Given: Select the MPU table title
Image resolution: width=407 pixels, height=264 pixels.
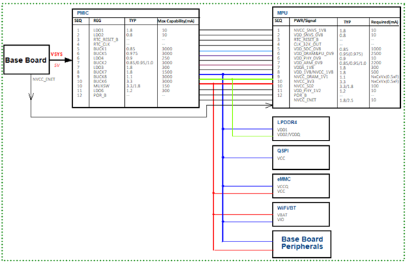Looking at the screenshot, I should [282, 13].
